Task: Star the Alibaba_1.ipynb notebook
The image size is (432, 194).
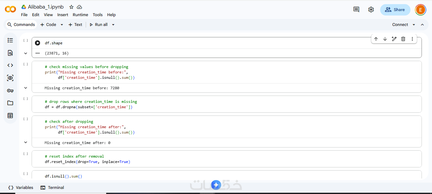Action: coord(71,7)
